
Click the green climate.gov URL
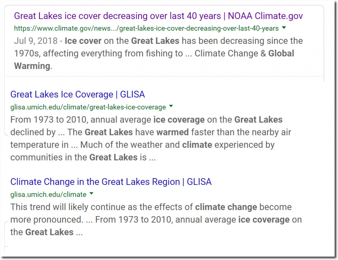pyautogui.click(x=146, y=28)
